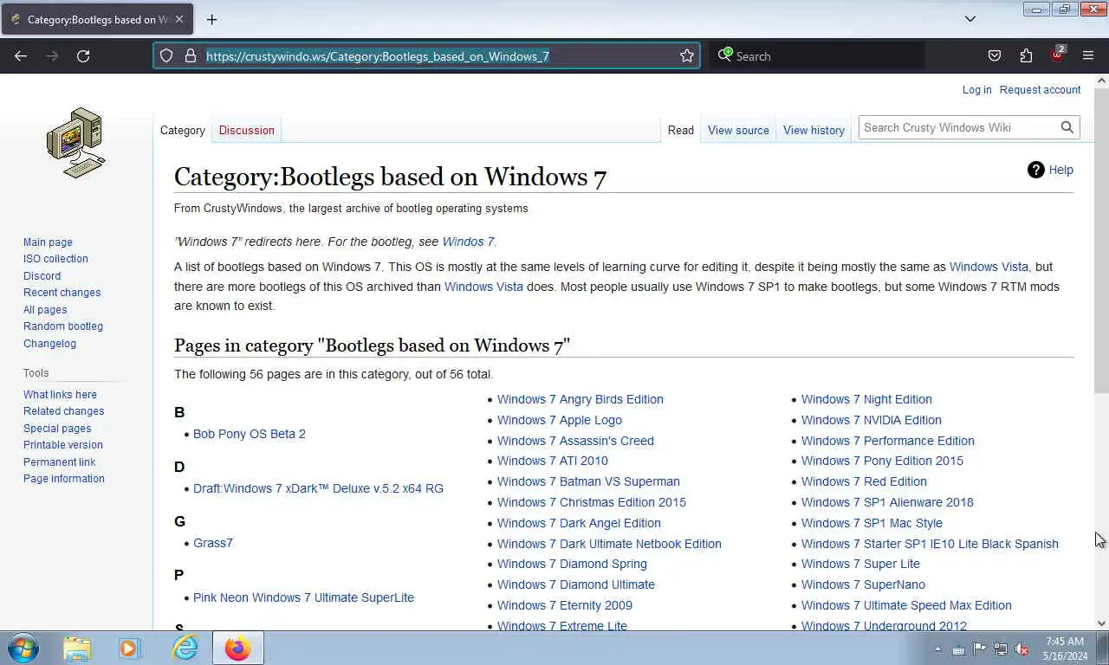Open Windows 7 Eternity 2009
The image size is (1109, 665).
point(565,605)
